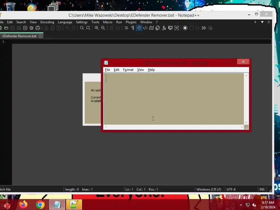Open the Window menu
Screen dimensions: 280x210
click(146, 22)
